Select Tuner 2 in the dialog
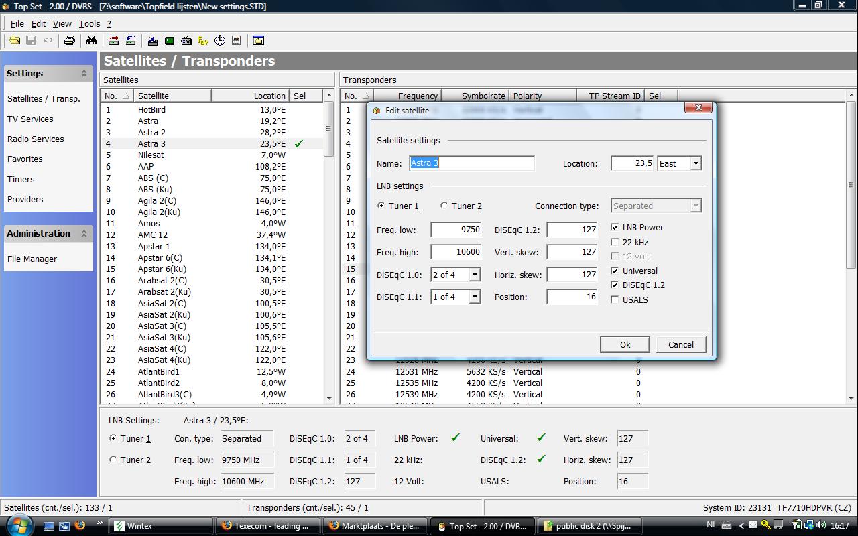This screenshot has height=536, width=858. (x=444, y=206)
